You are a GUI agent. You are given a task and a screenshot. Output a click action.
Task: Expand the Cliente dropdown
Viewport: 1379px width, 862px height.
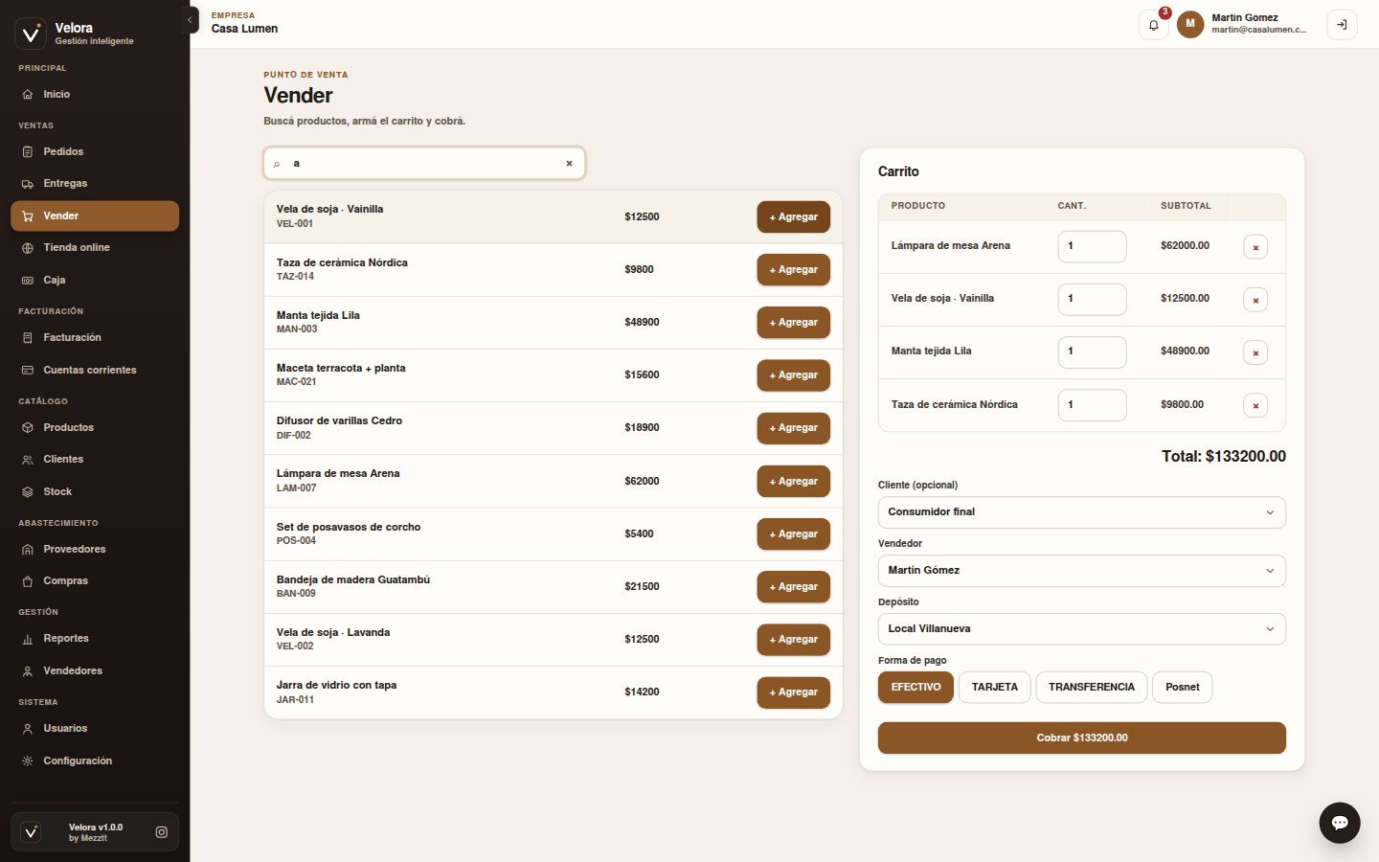click(x=1081, y=512)
